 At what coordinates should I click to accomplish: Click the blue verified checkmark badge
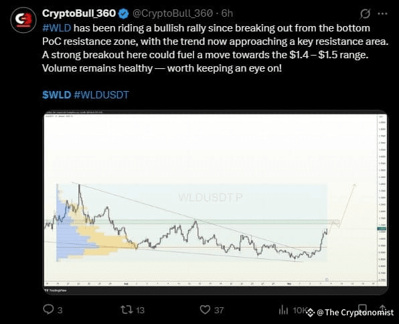124,13
